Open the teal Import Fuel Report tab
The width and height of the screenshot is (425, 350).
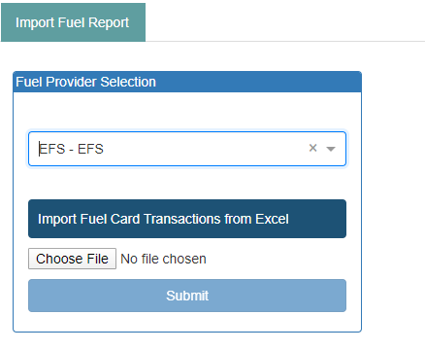73,22
